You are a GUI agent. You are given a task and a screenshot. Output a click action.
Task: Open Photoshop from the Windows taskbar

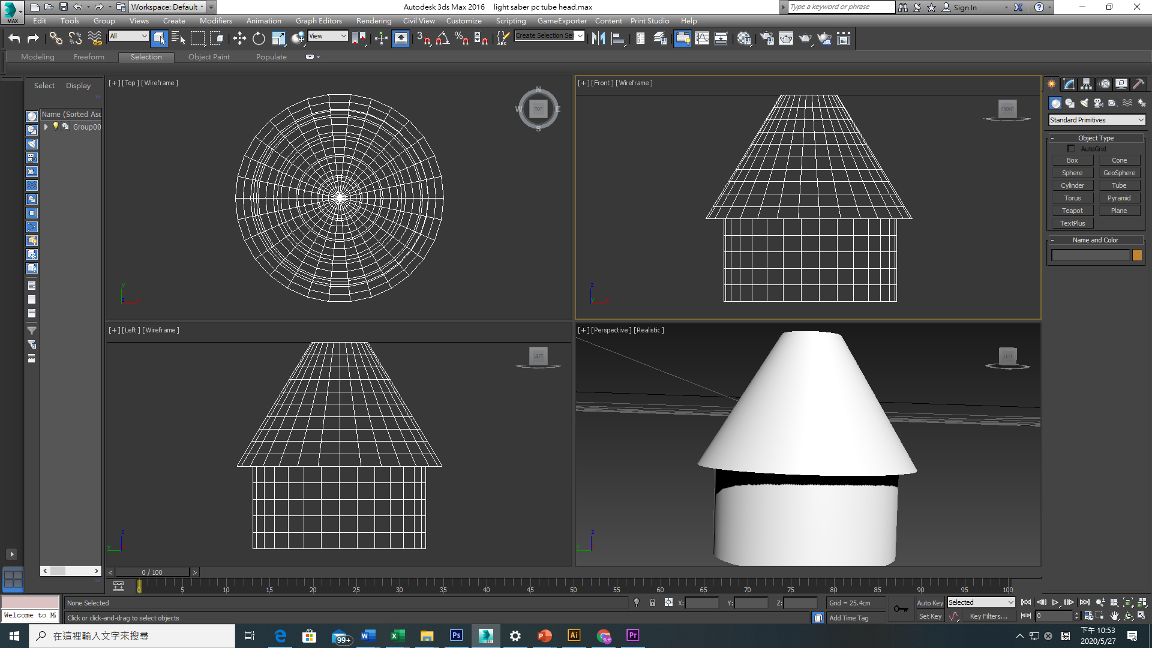[x=456, y=635]
